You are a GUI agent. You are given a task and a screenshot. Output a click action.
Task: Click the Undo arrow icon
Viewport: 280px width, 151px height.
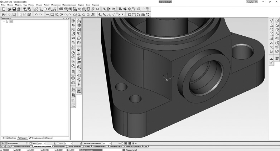coord(36,15)
